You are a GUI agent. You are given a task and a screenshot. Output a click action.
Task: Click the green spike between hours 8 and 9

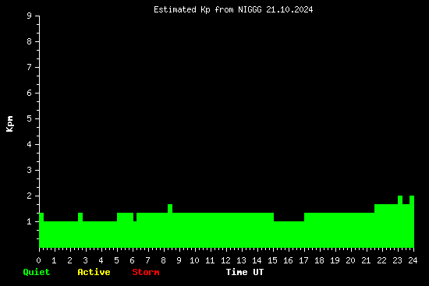coord(170,208)
